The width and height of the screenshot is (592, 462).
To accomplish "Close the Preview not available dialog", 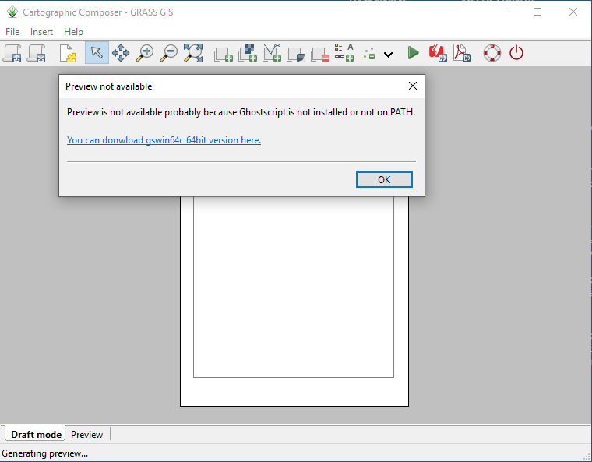I will 413,86.
